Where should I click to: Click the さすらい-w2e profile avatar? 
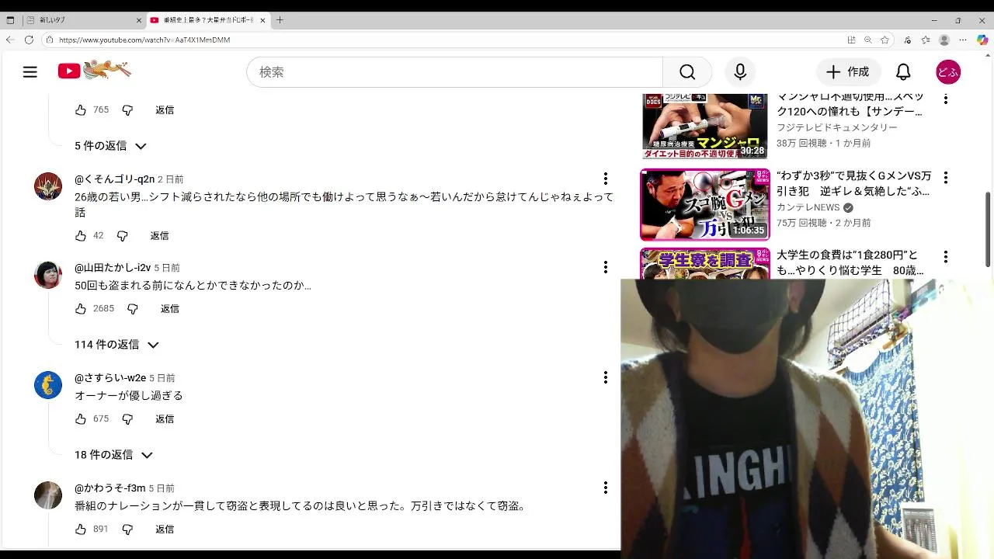(48, 385)
